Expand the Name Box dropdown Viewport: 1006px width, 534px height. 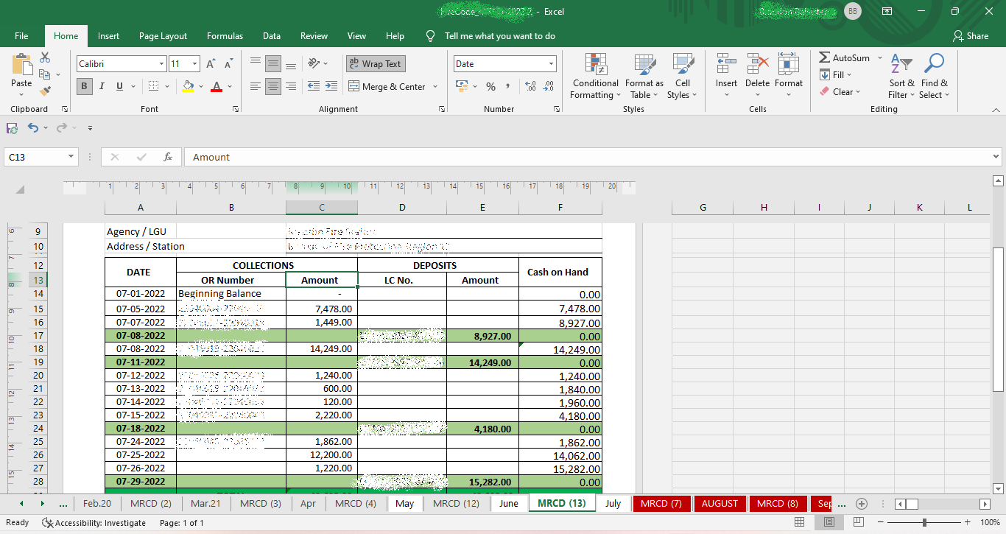click(71, 157)
